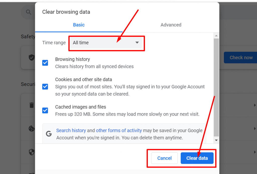Click the dialog's vertical scrollbar thumb
Viewport: 257px width, 174px height.
click(216, 87)
